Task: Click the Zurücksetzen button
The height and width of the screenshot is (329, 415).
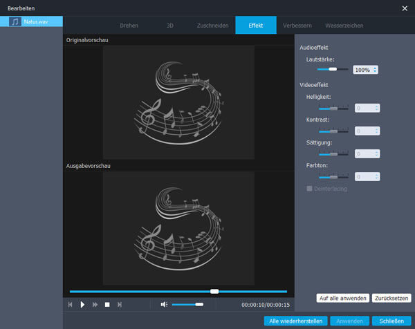Action: [391, 298]
